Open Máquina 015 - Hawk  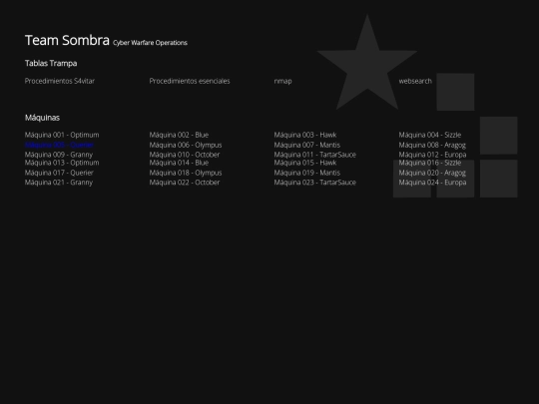[305, 163]
